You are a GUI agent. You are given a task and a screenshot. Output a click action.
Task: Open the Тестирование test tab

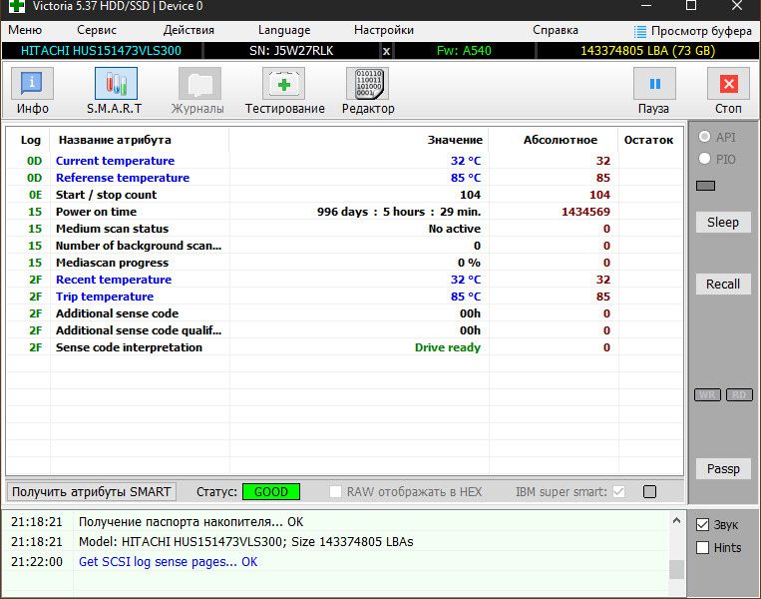pyautogui.click(x=284, y=91)
